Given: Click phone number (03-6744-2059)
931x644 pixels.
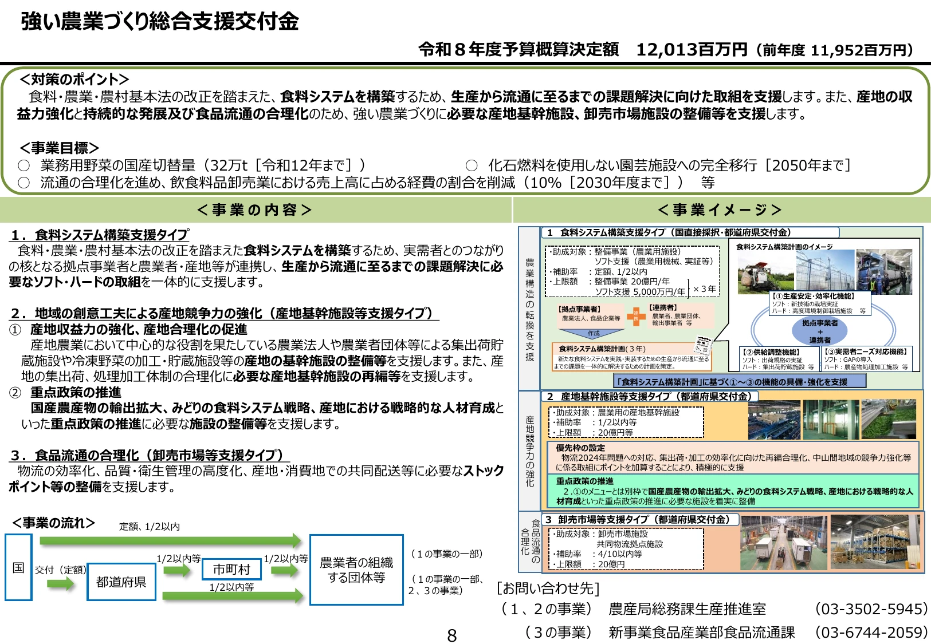Looking at the screenshot, I should [871, 632].
